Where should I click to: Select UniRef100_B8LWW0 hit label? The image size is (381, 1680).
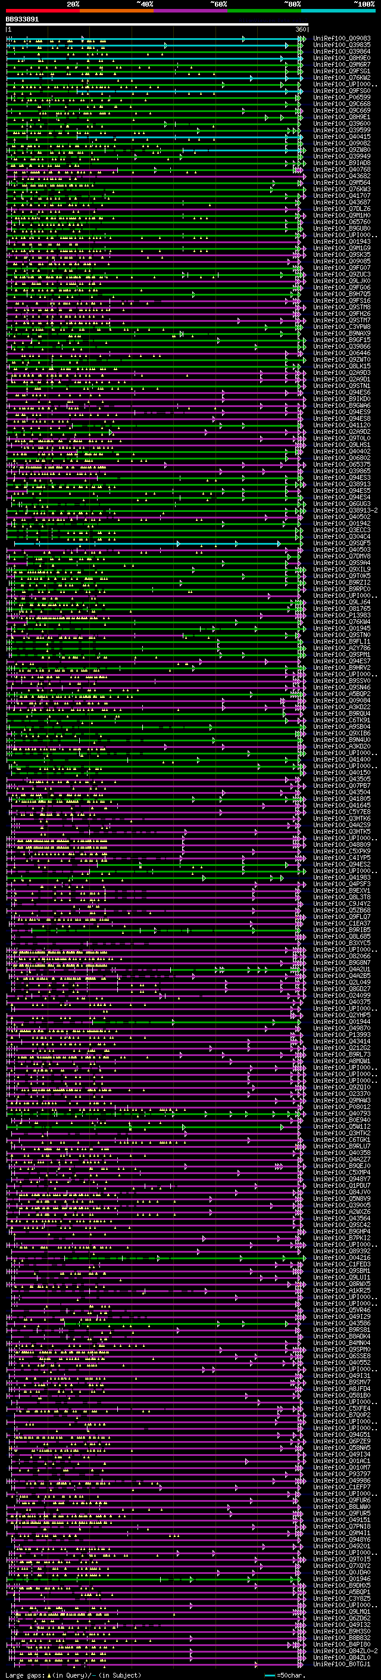click(342, 1507)
